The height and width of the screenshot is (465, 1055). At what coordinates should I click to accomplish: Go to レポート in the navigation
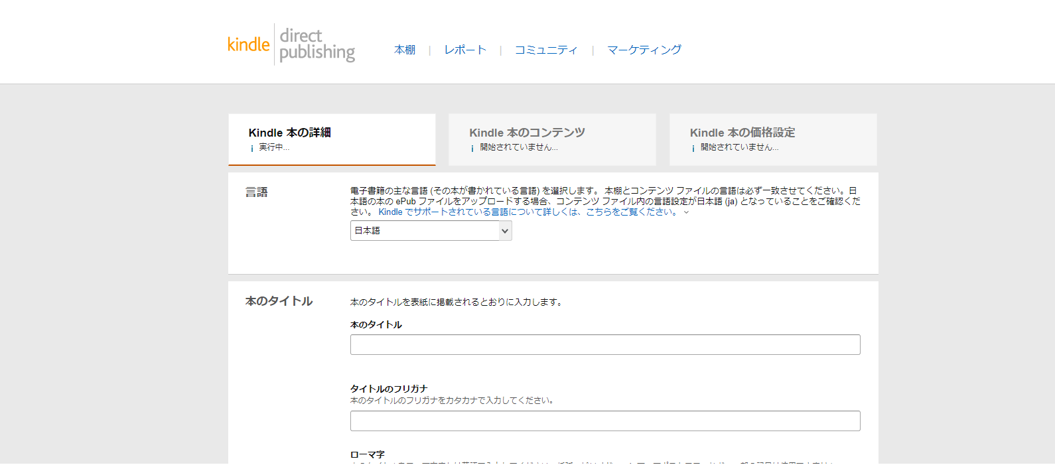[465, 50]
